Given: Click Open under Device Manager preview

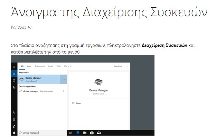Looking at the screenshot, I should coord(78,103).
